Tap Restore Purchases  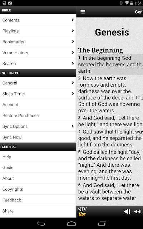(x=38, y=115)
